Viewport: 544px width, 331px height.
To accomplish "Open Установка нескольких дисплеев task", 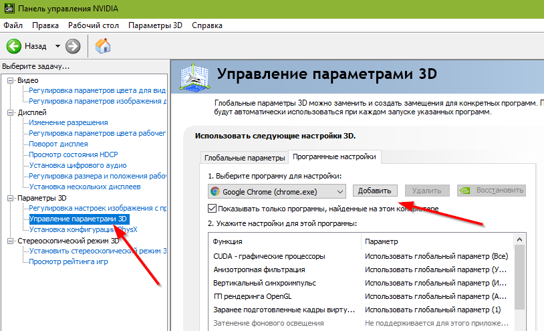I will point(85,187).
